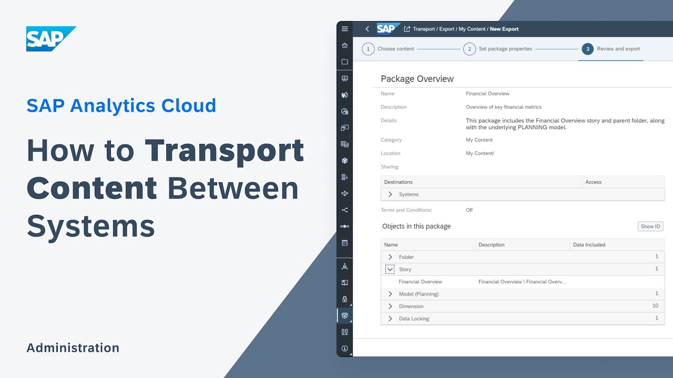Select the Financial Overview story row
Screen dimensions: 673x378
pyautogui.click(x=523, y=282)
